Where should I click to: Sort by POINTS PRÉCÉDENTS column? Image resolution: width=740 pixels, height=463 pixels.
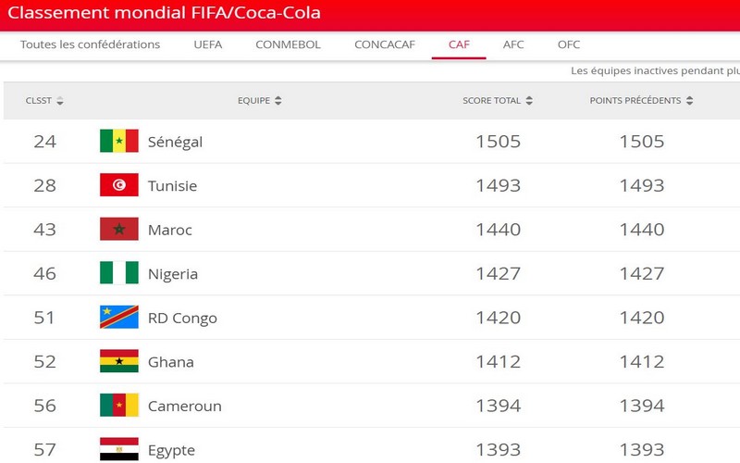click(641, 101)
